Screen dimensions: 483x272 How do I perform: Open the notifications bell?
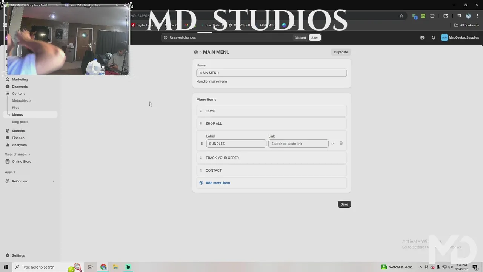[x=433, y=37]
